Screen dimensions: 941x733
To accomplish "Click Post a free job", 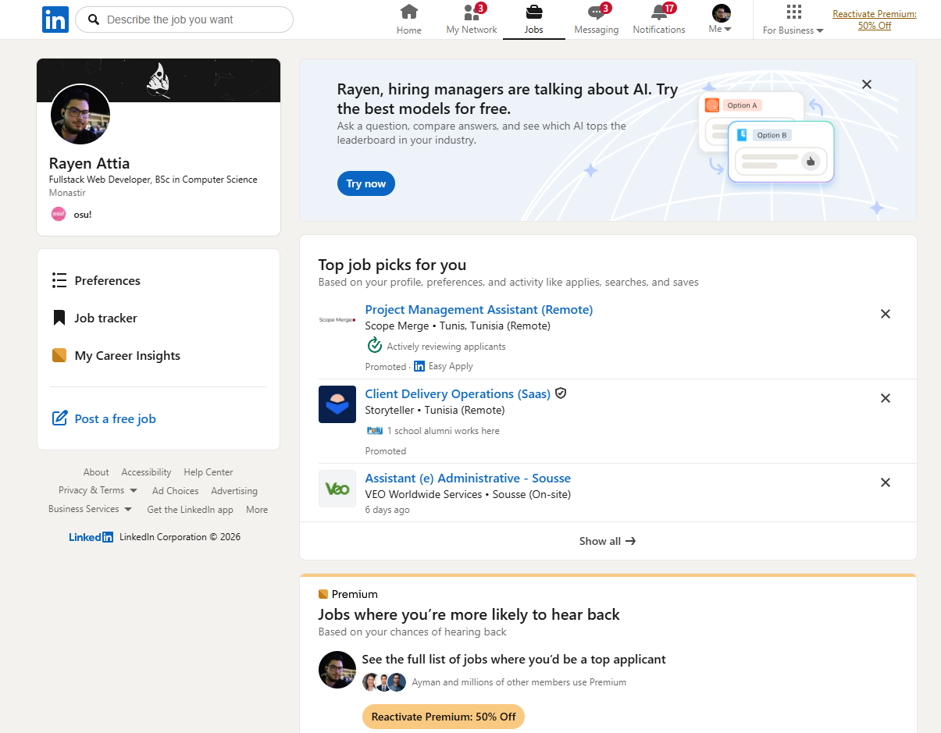I will click(x=115, y=418).
